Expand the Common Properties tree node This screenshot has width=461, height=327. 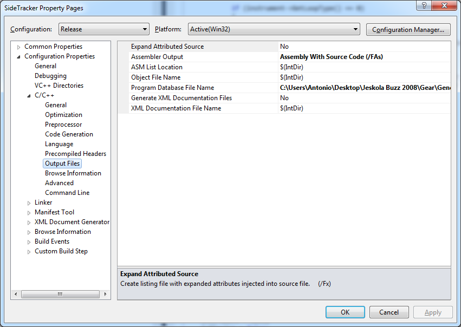[x=18, y=47]
